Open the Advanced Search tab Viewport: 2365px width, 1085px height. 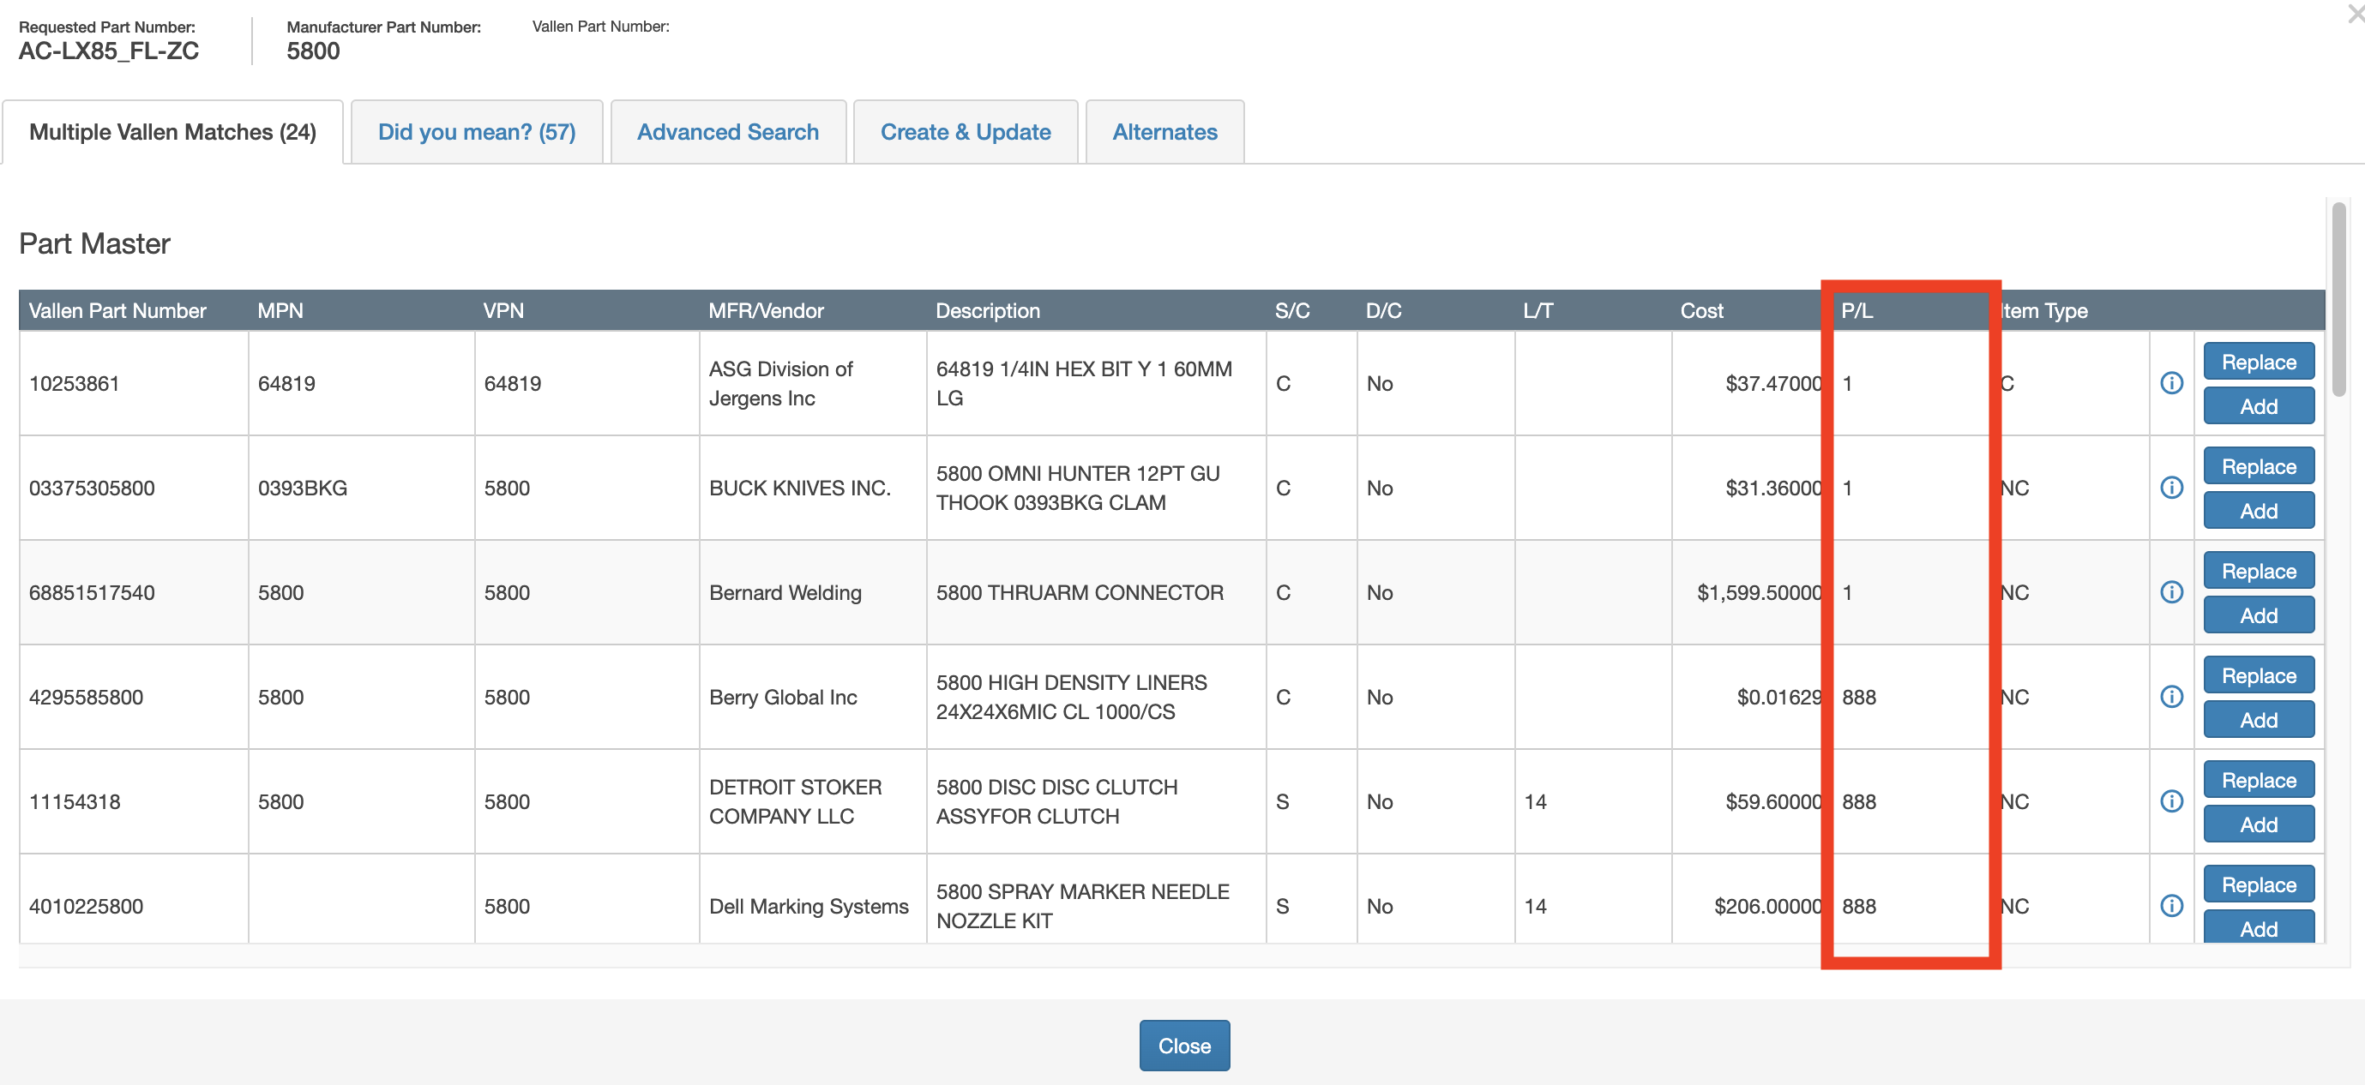pyautogui.click(x=727, y=132)
